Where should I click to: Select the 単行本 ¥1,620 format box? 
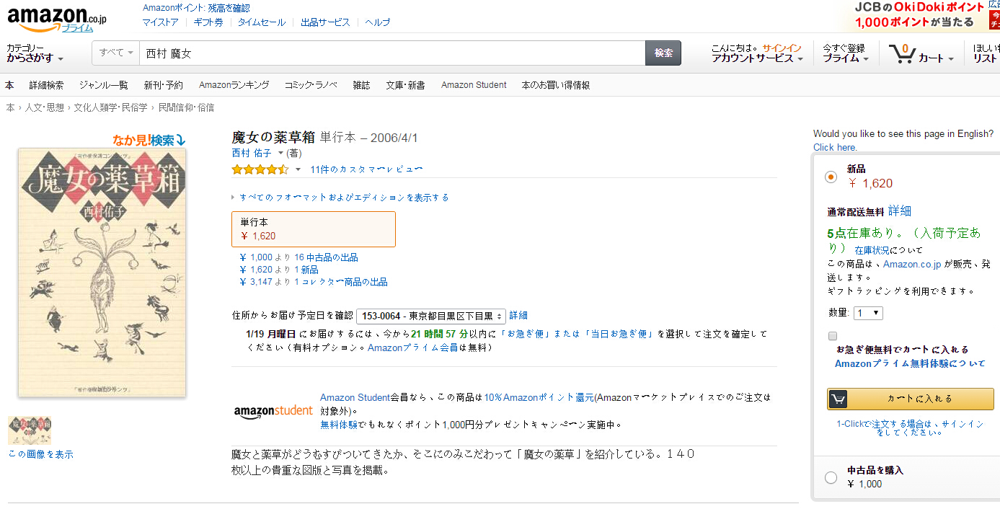[x=314, y=229]
